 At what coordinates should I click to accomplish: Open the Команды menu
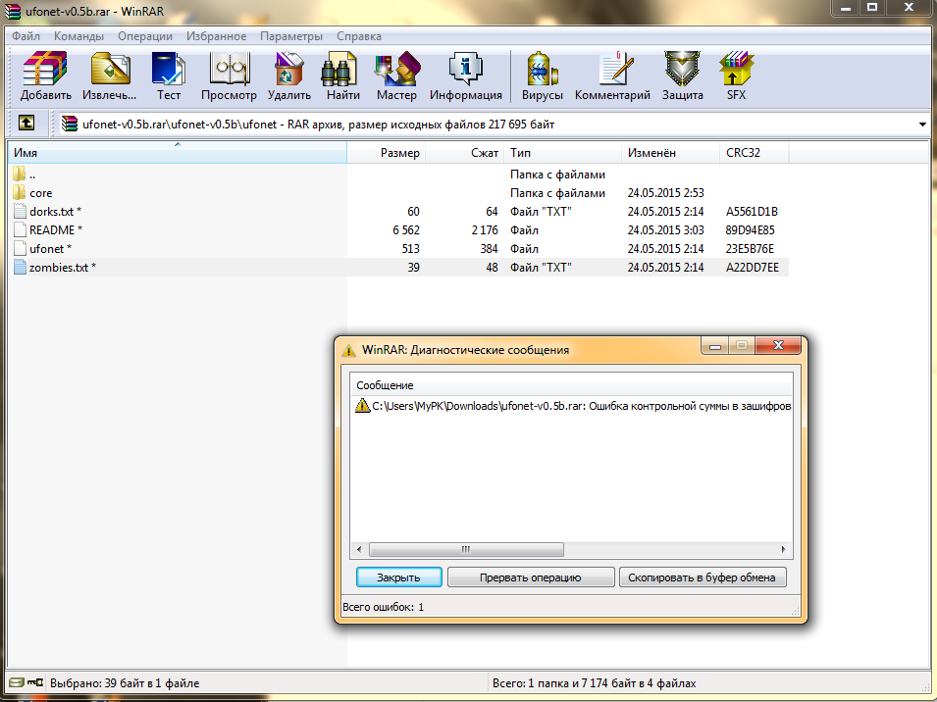pyautogui.click(x=78, y=36)
